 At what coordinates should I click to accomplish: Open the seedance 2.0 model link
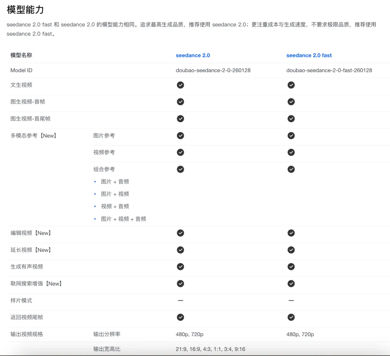click(193, 55)
